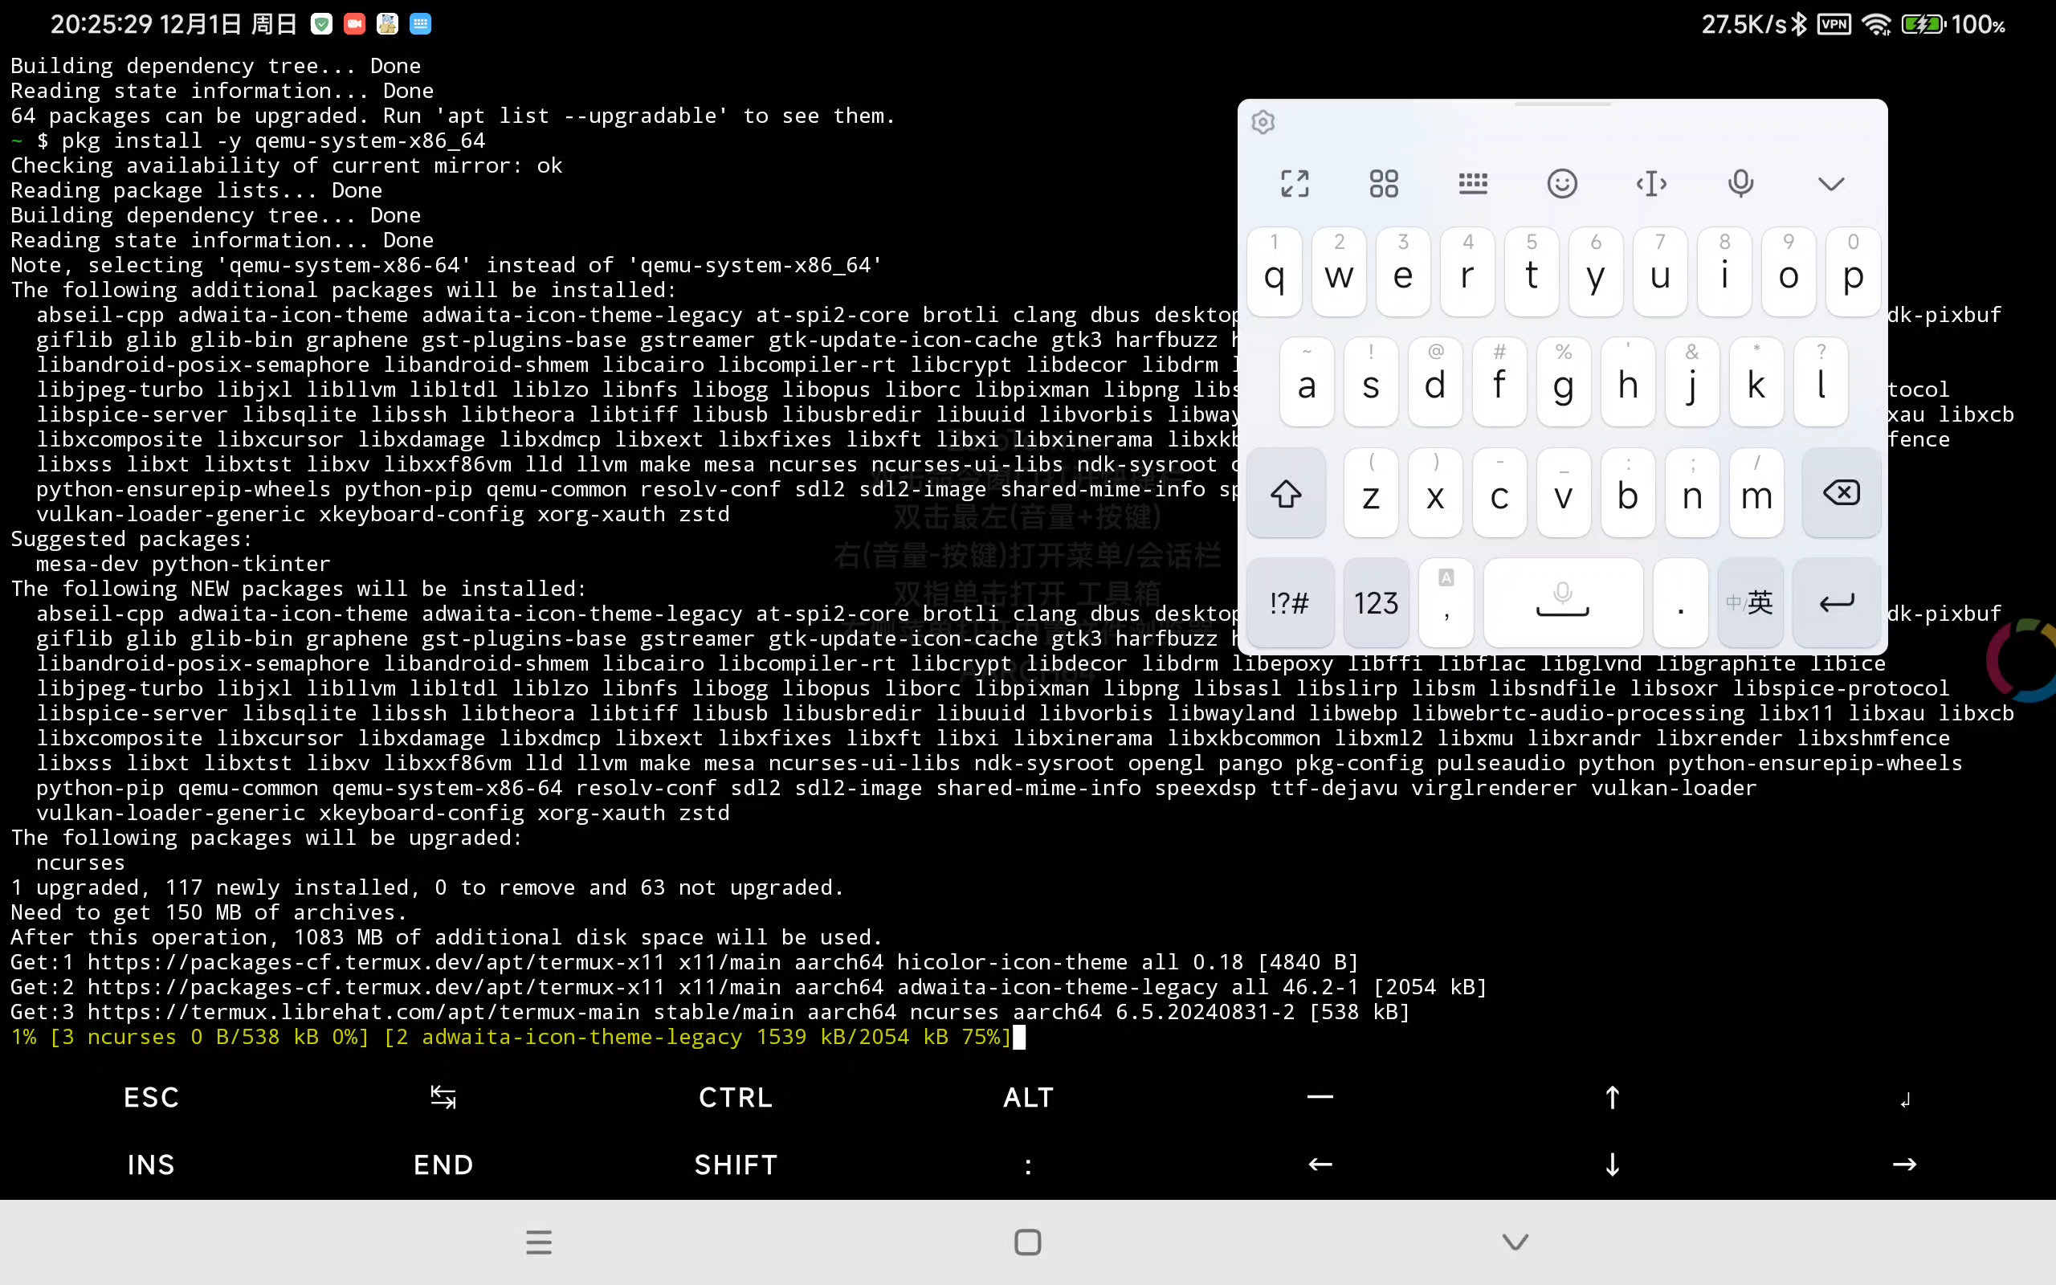The width and height of the screenshot is (2056, 1285).
Task: Click the apt download progress line
Action: pyautogui.click(x=512, y=1037)
